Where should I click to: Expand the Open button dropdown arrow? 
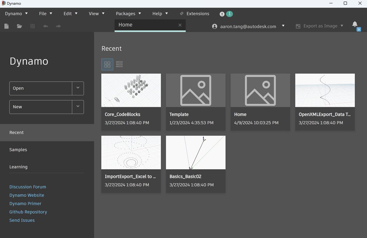78,88
